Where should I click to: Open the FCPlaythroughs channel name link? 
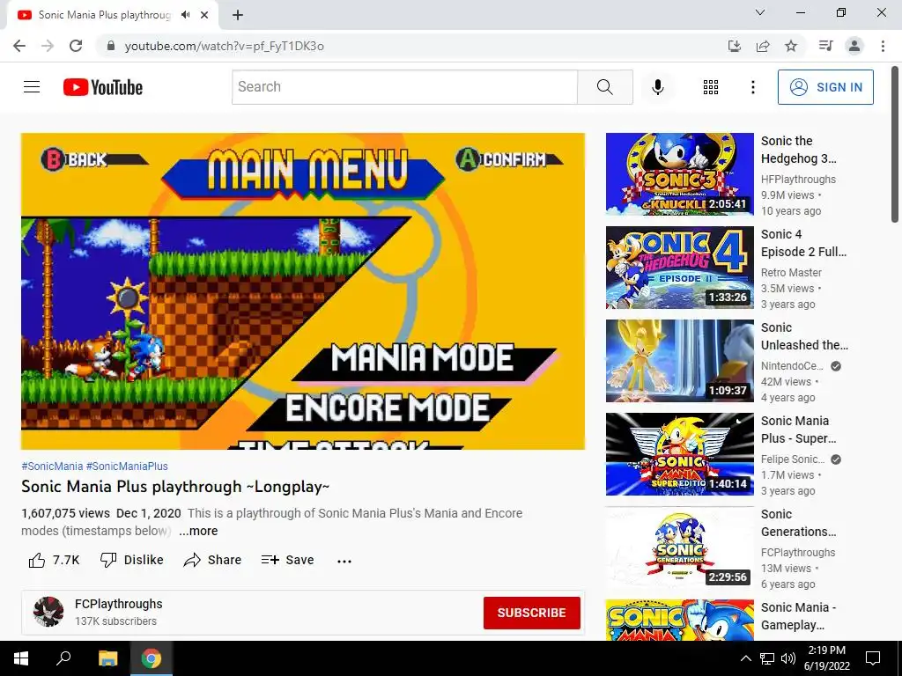[119, 604]
